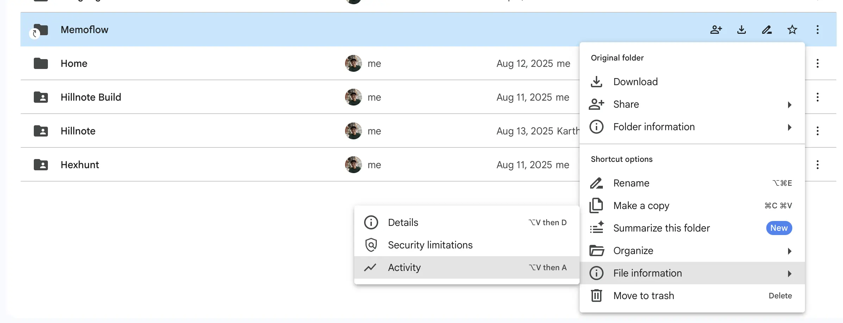Select Download in the context menu
Viewport: 843px width, 323px height.
pos(635,82)
